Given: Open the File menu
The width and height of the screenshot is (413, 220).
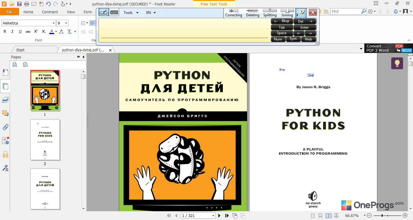Looking at the screenshot, I should pos(9,12).
